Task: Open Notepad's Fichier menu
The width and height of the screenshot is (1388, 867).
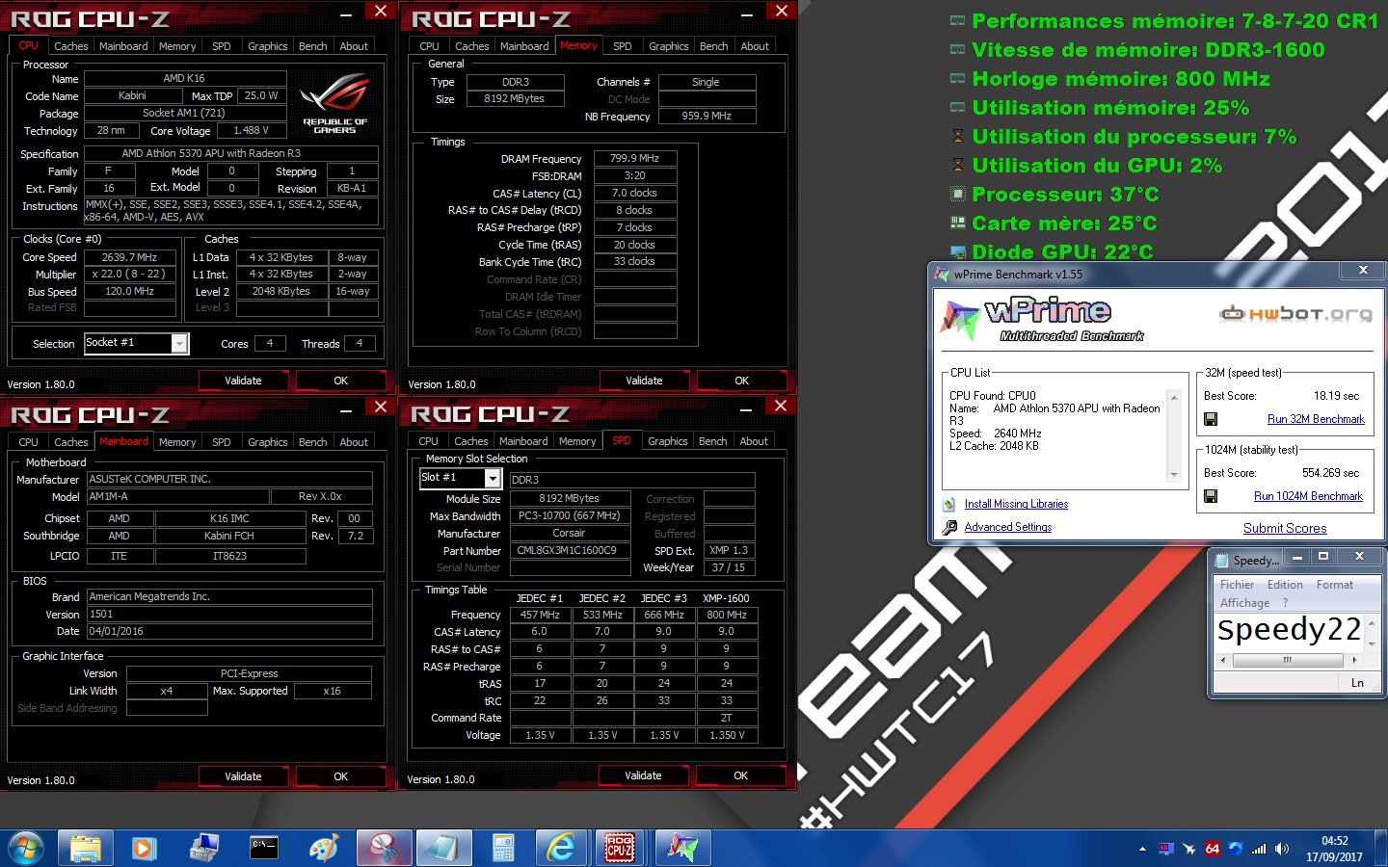Action: pos(1237,585)
